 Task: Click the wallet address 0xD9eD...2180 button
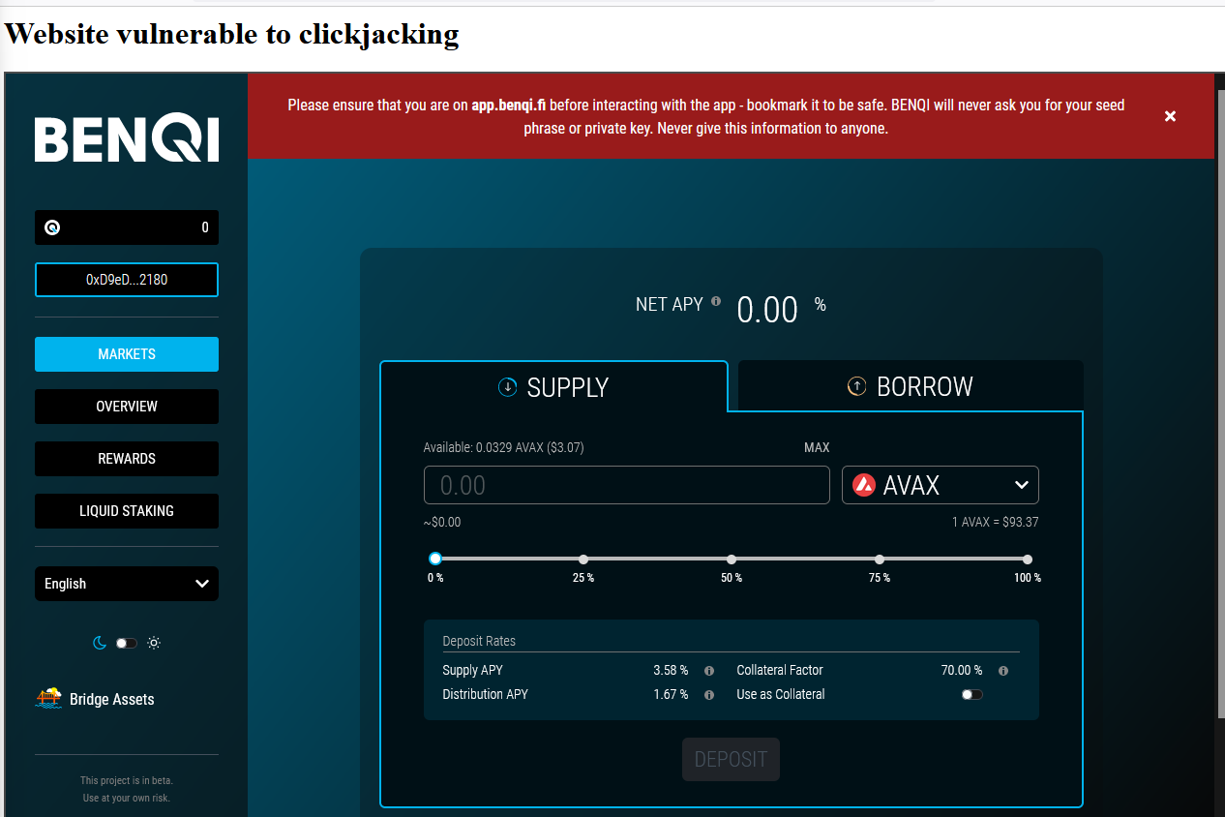[x=127, y=280]
